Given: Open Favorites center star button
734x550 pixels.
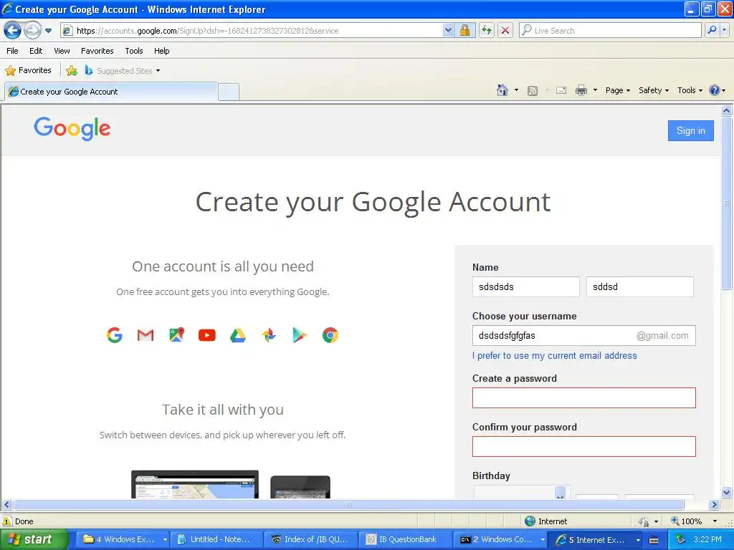Looking at the screenshot, I should click(28, 71).
